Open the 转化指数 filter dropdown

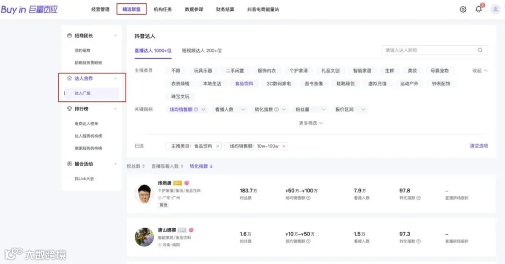270,109
